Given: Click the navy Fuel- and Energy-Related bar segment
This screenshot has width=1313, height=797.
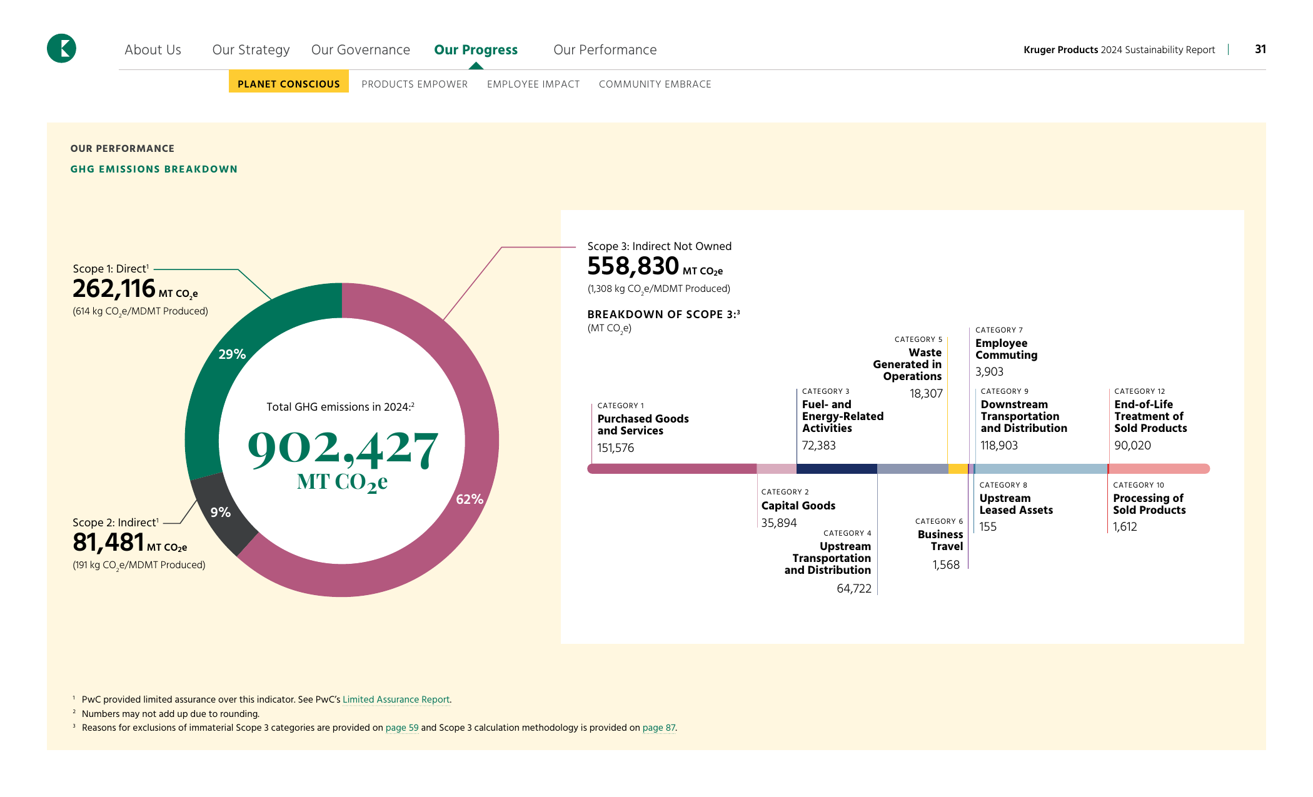Looking at the screenshot, I should pos(837,469).
